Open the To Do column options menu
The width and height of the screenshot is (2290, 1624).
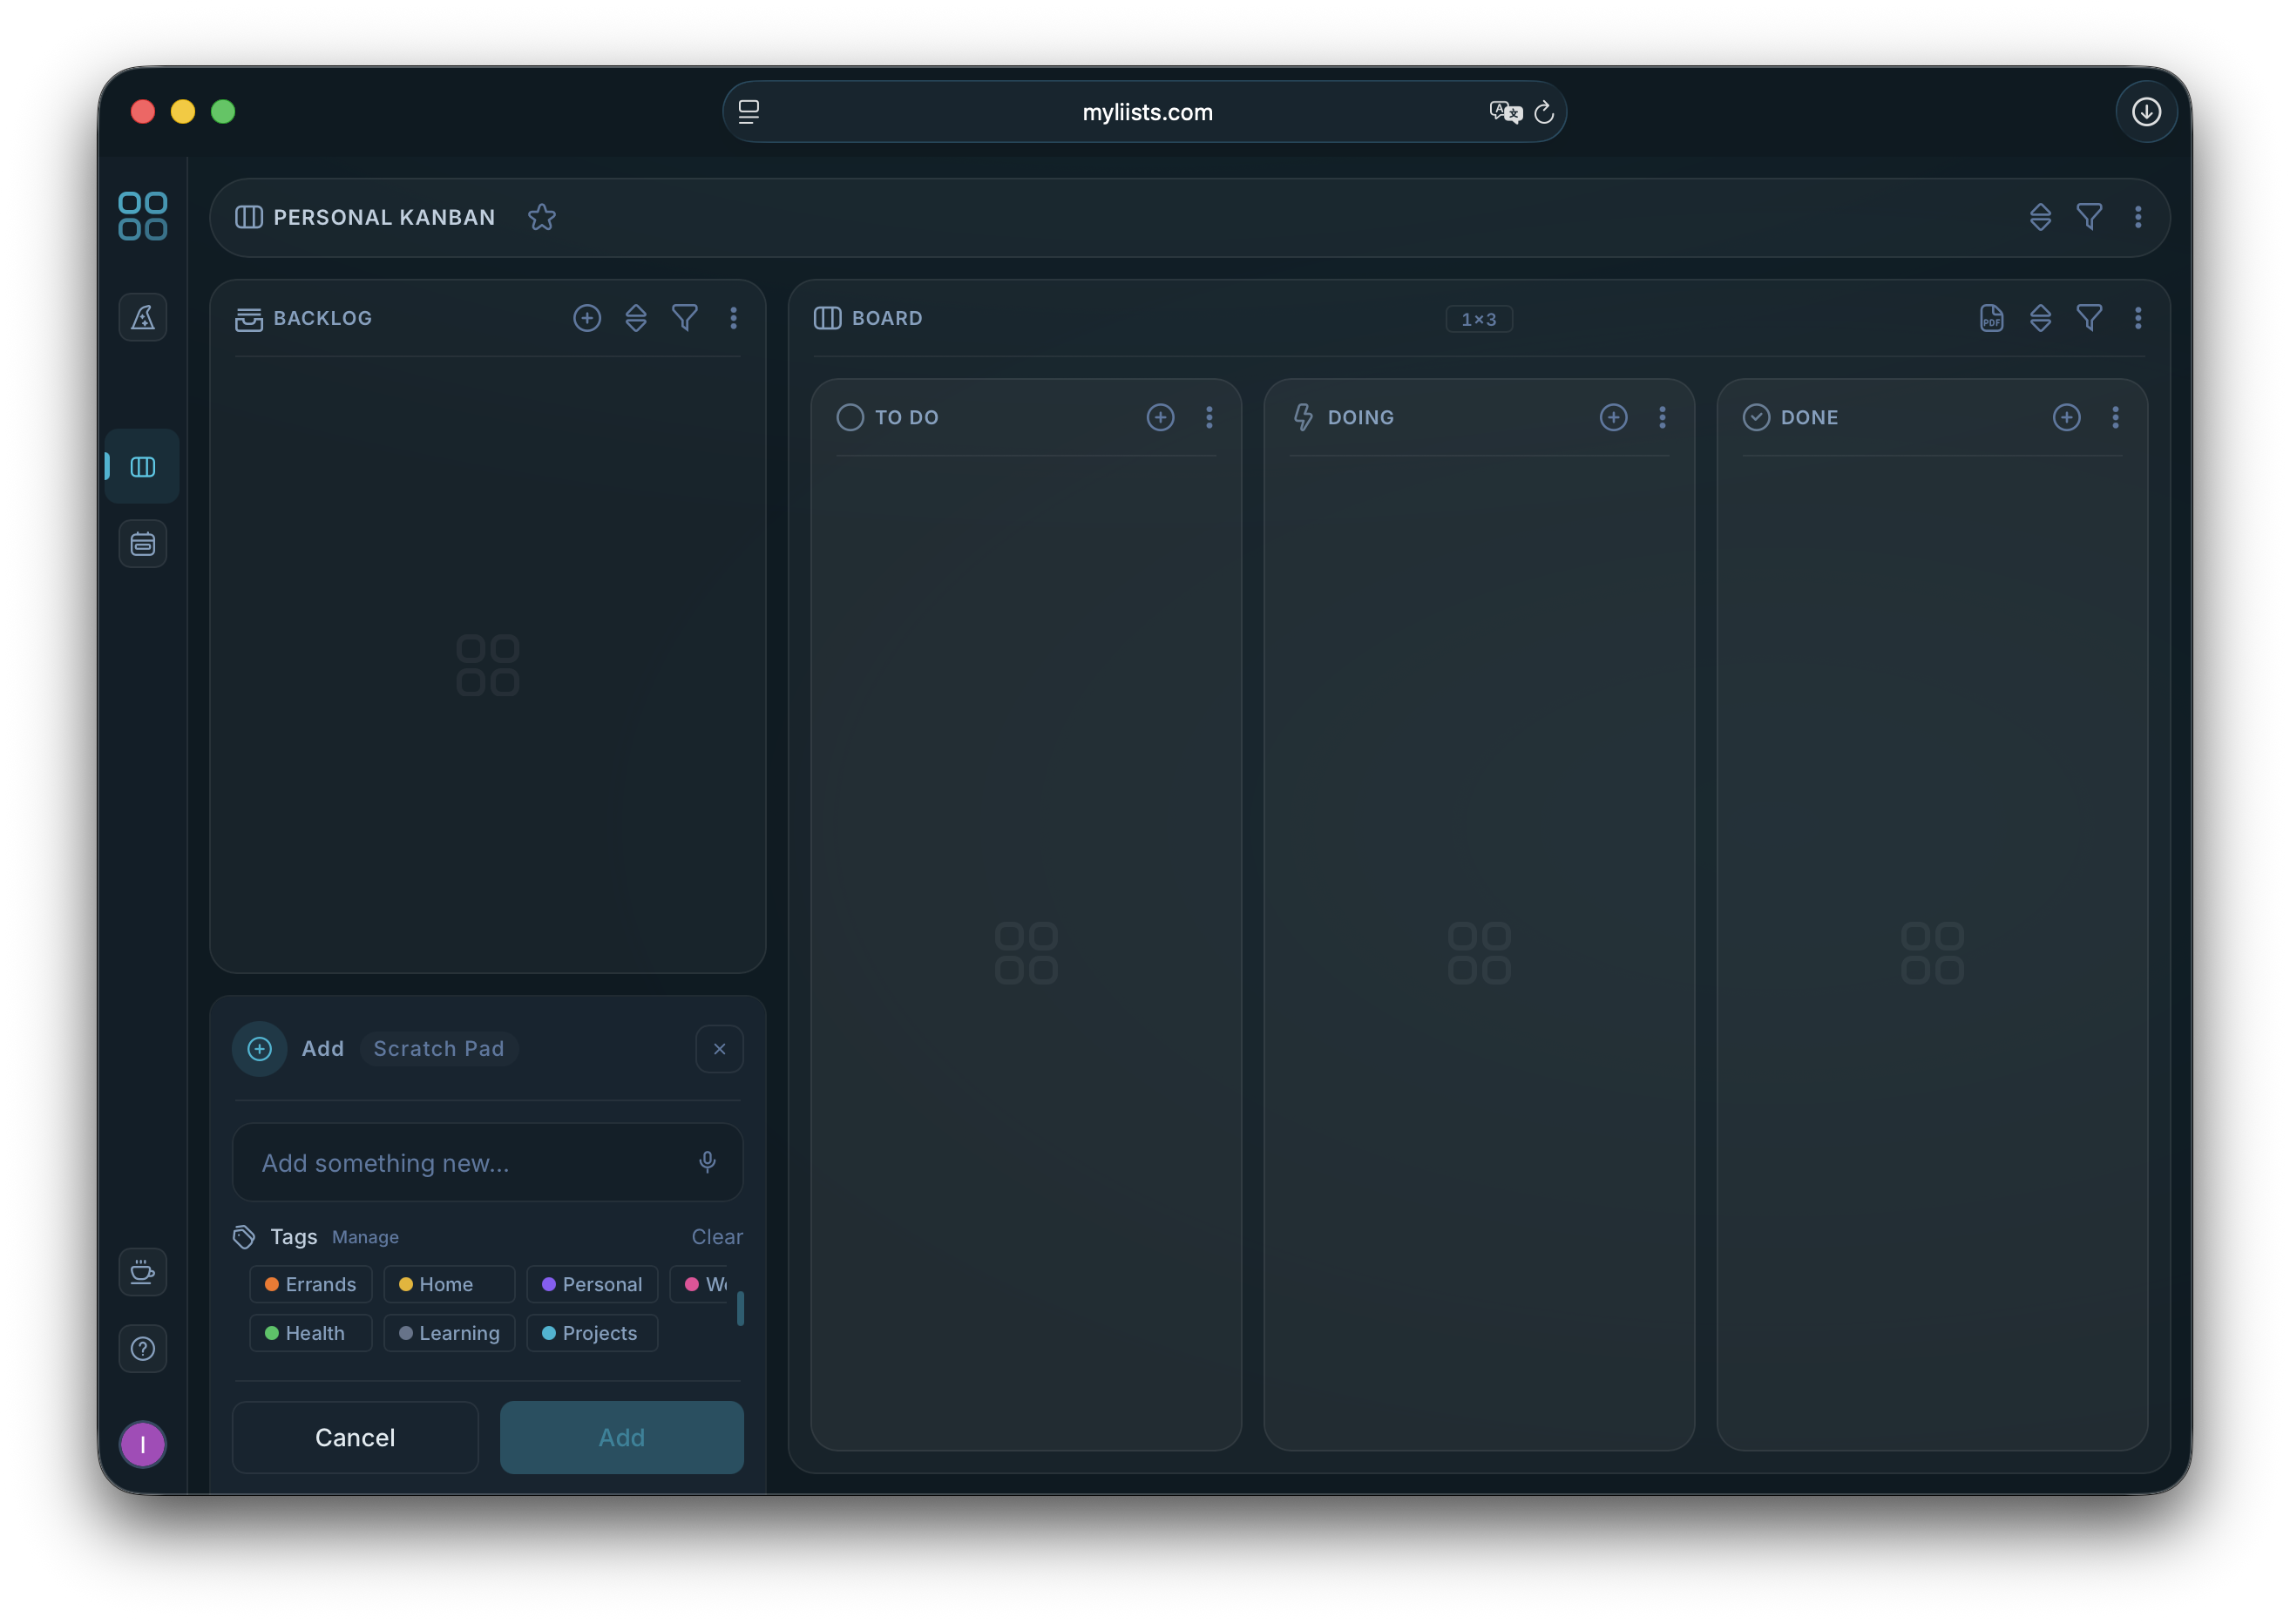(x=1210, y=417)
